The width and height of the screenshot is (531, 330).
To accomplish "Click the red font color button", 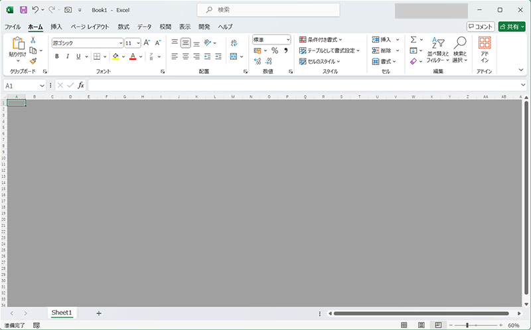I will tap(133, 56).
